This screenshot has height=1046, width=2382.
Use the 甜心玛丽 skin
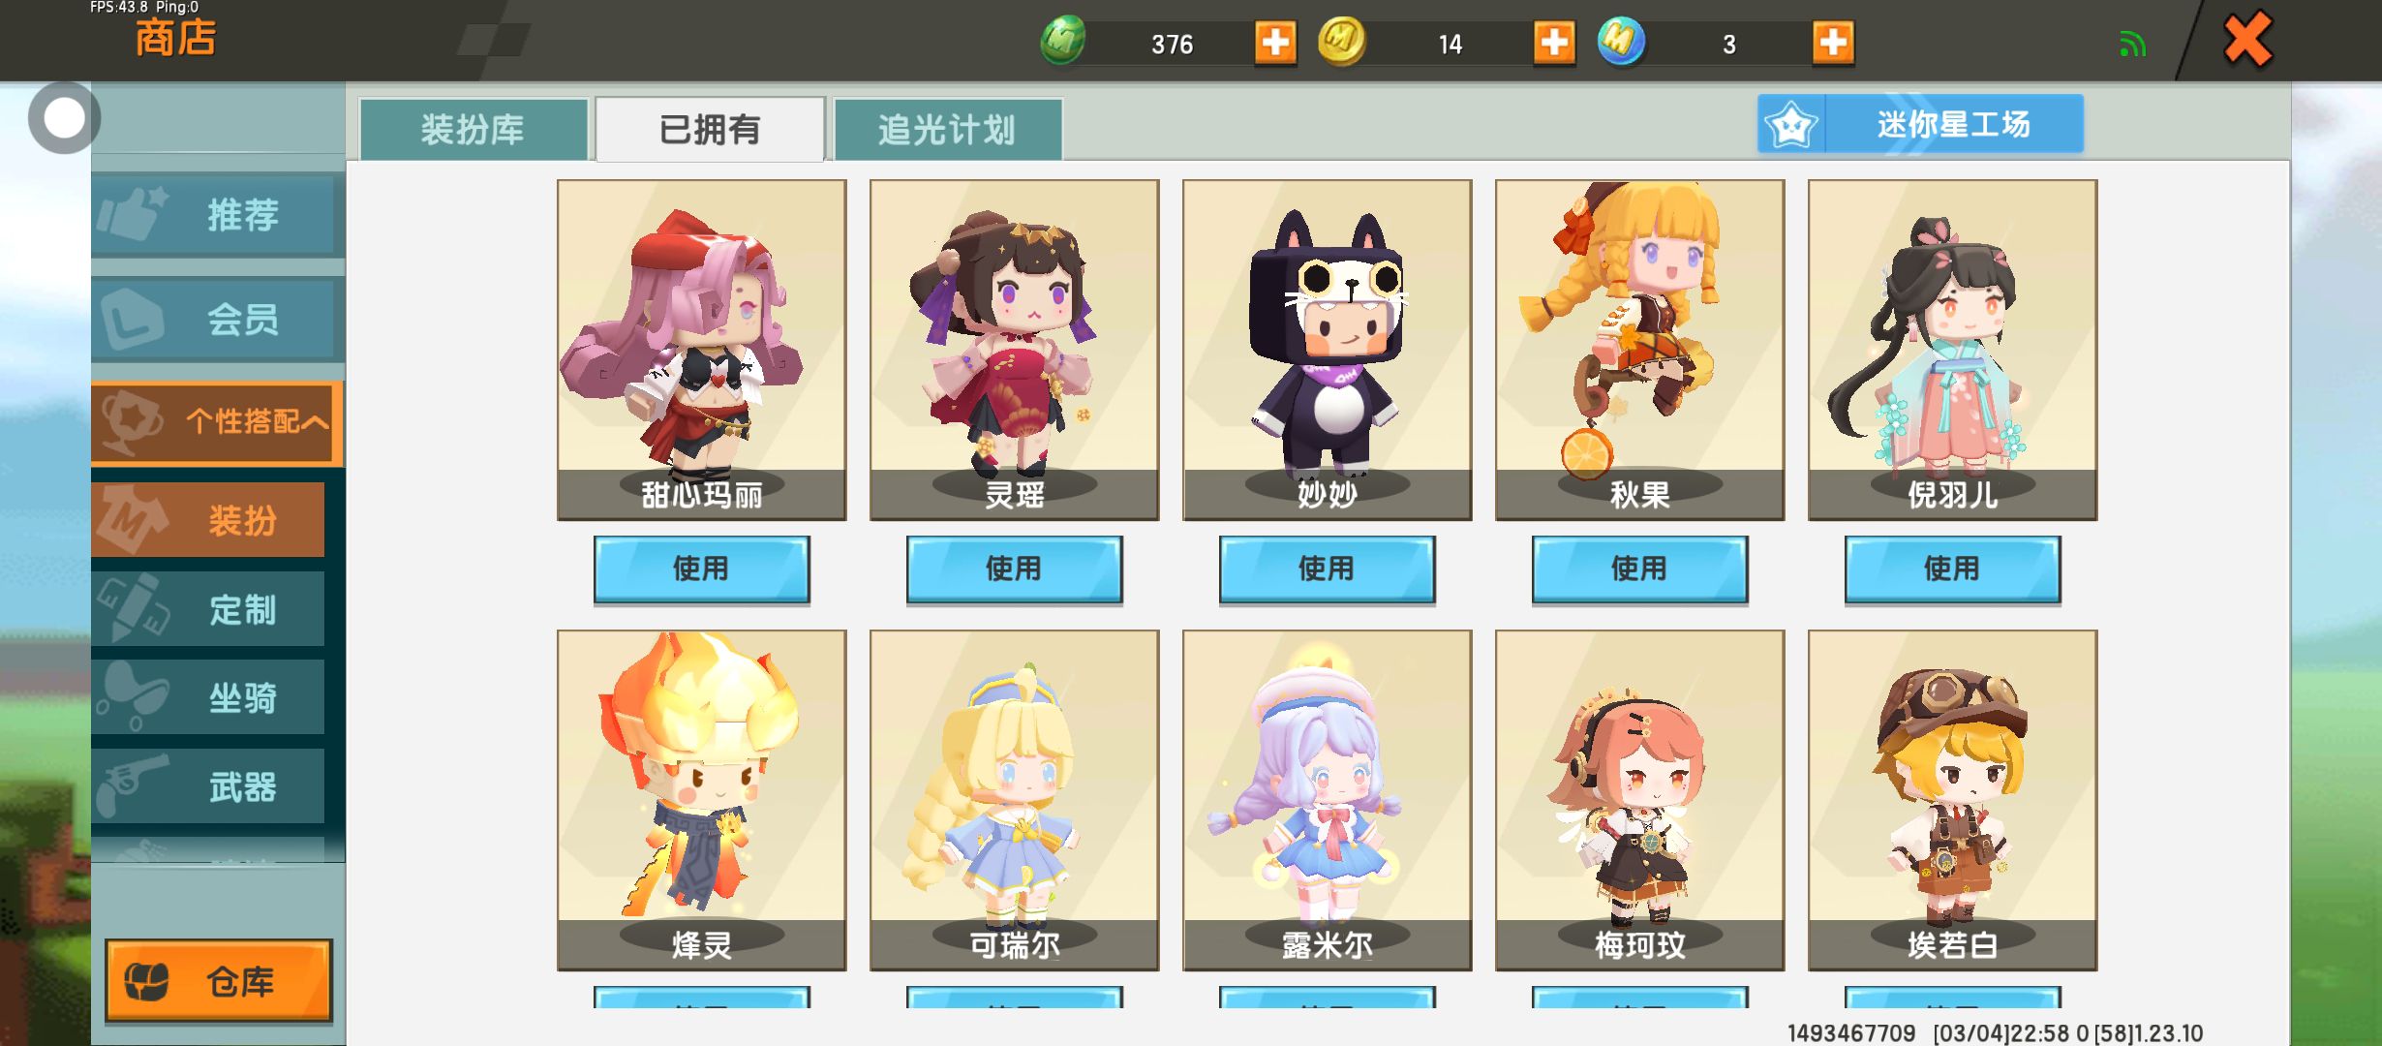pyautogui.click(x=701, y=569)
